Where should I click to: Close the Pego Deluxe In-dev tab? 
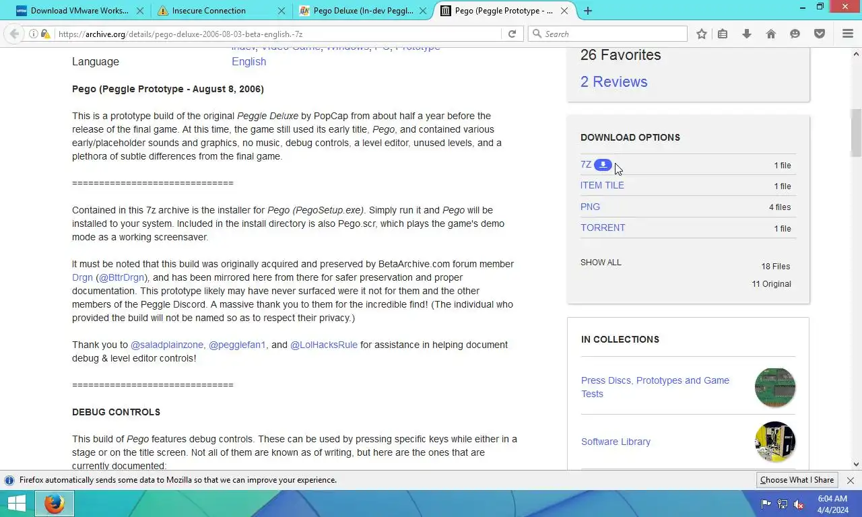click(x=424, y=11)
